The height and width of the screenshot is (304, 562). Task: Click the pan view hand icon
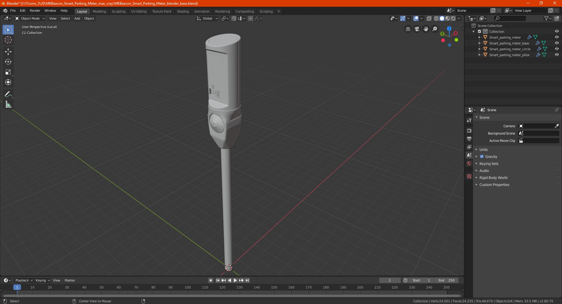pyautogui.click(x=426, y=29)
